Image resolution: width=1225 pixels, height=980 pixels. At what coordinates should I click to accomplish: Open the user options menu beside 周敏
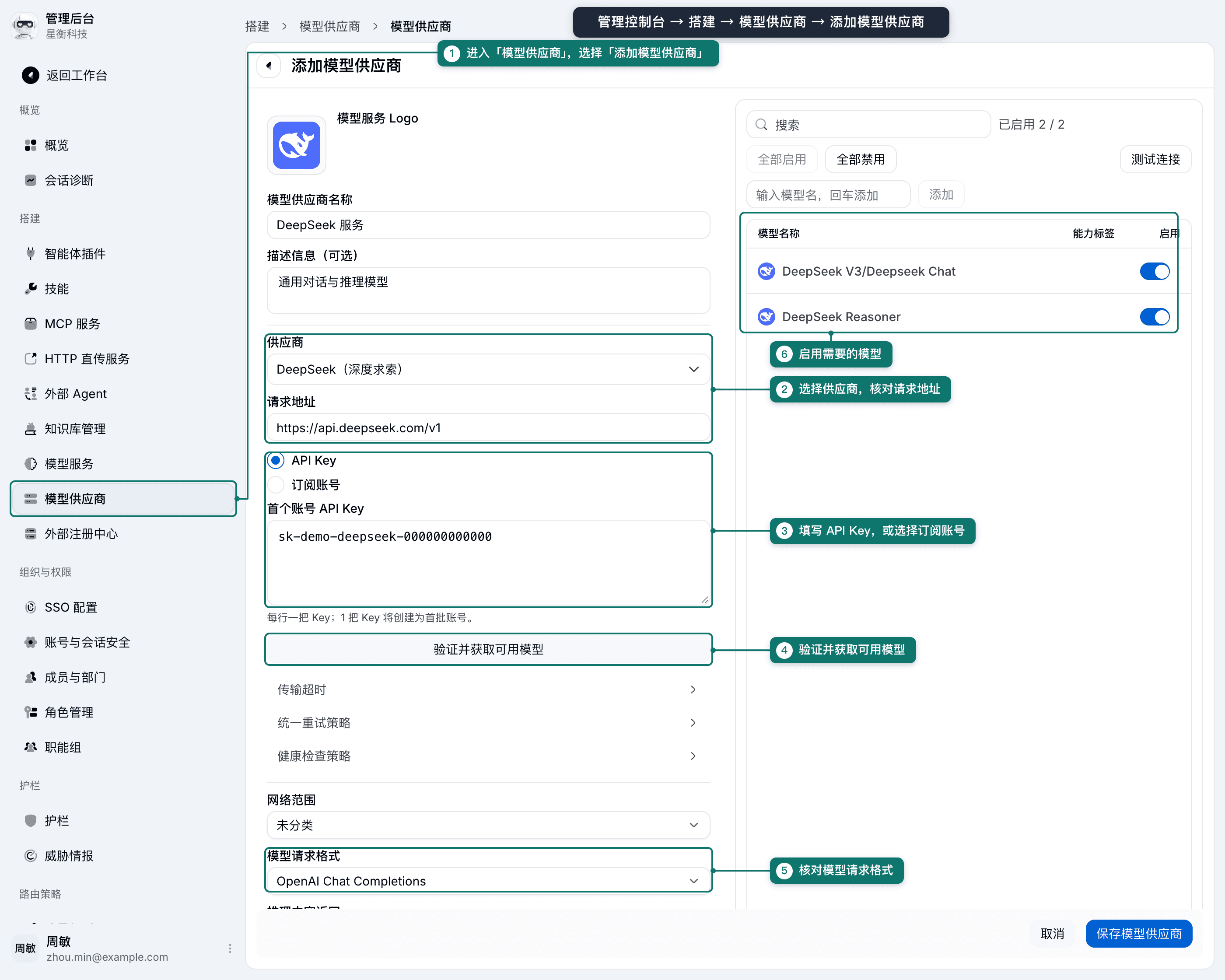230,948
